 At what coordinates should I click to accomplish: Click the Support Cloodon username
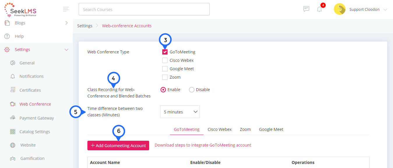coord(364,10)
